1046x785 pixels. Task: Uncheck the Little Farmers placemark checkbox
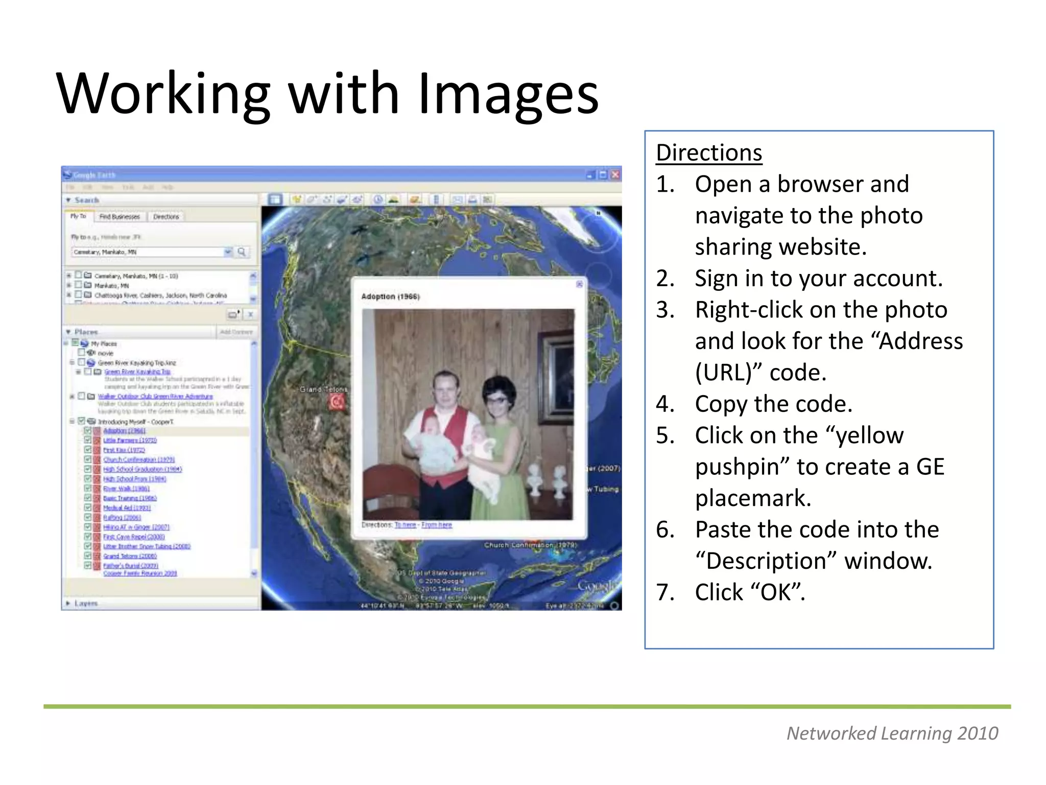pyautogui.click(x=88, y=440)
